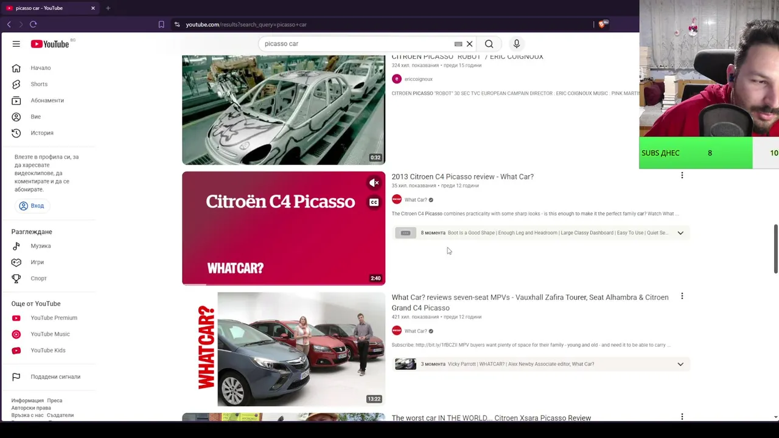Bookmark this page in the address bar

point(161,24)
